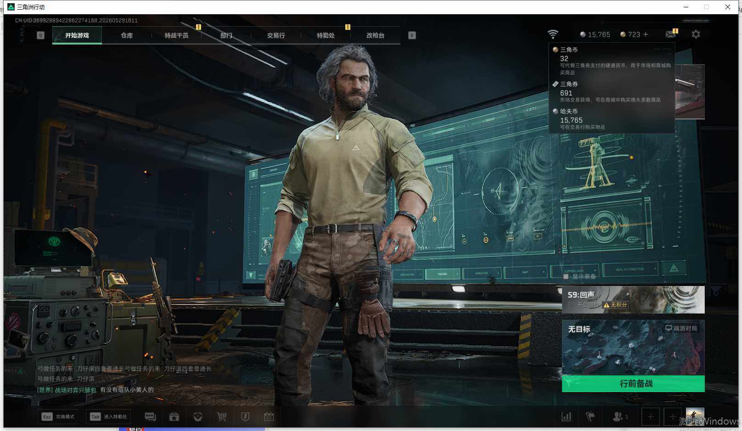Click the [世界] channel chat message
This screenshot has width=742, height=431.
96,390
